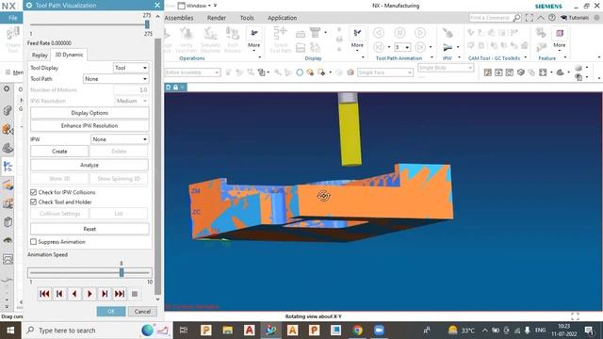This screenshot has height=339, width=603.
Task: Open the Tutorials help link
Action: pos(575,18)
